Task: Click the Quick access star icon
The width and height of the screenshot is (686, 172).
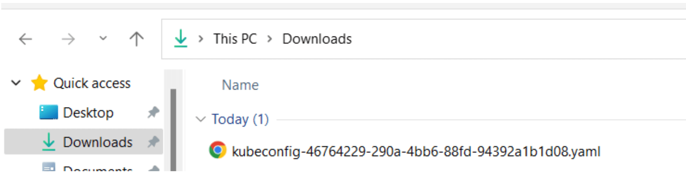Action: [39, 83]
